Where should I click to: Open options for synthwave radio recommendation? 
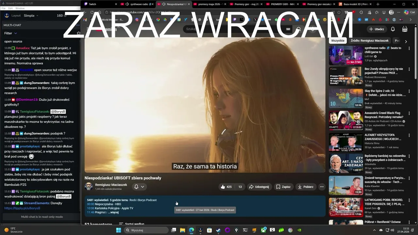[409, 48]
